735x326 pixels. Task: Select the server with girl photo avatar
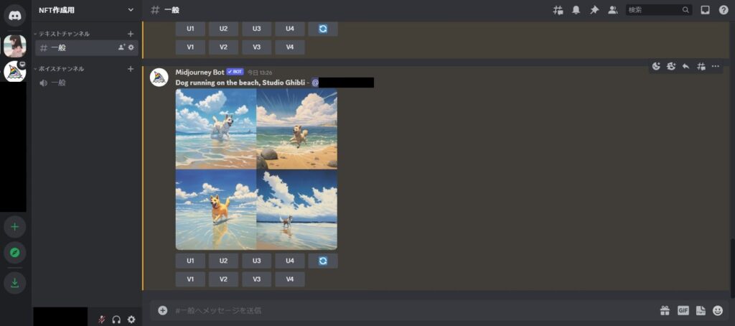point(14,46)
